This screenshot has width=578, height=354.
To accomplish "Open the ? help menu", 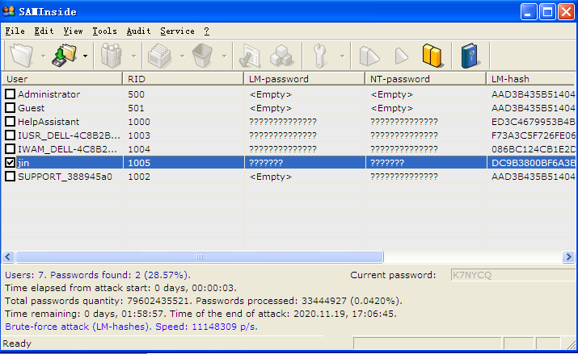I will (x=207, y=31).
